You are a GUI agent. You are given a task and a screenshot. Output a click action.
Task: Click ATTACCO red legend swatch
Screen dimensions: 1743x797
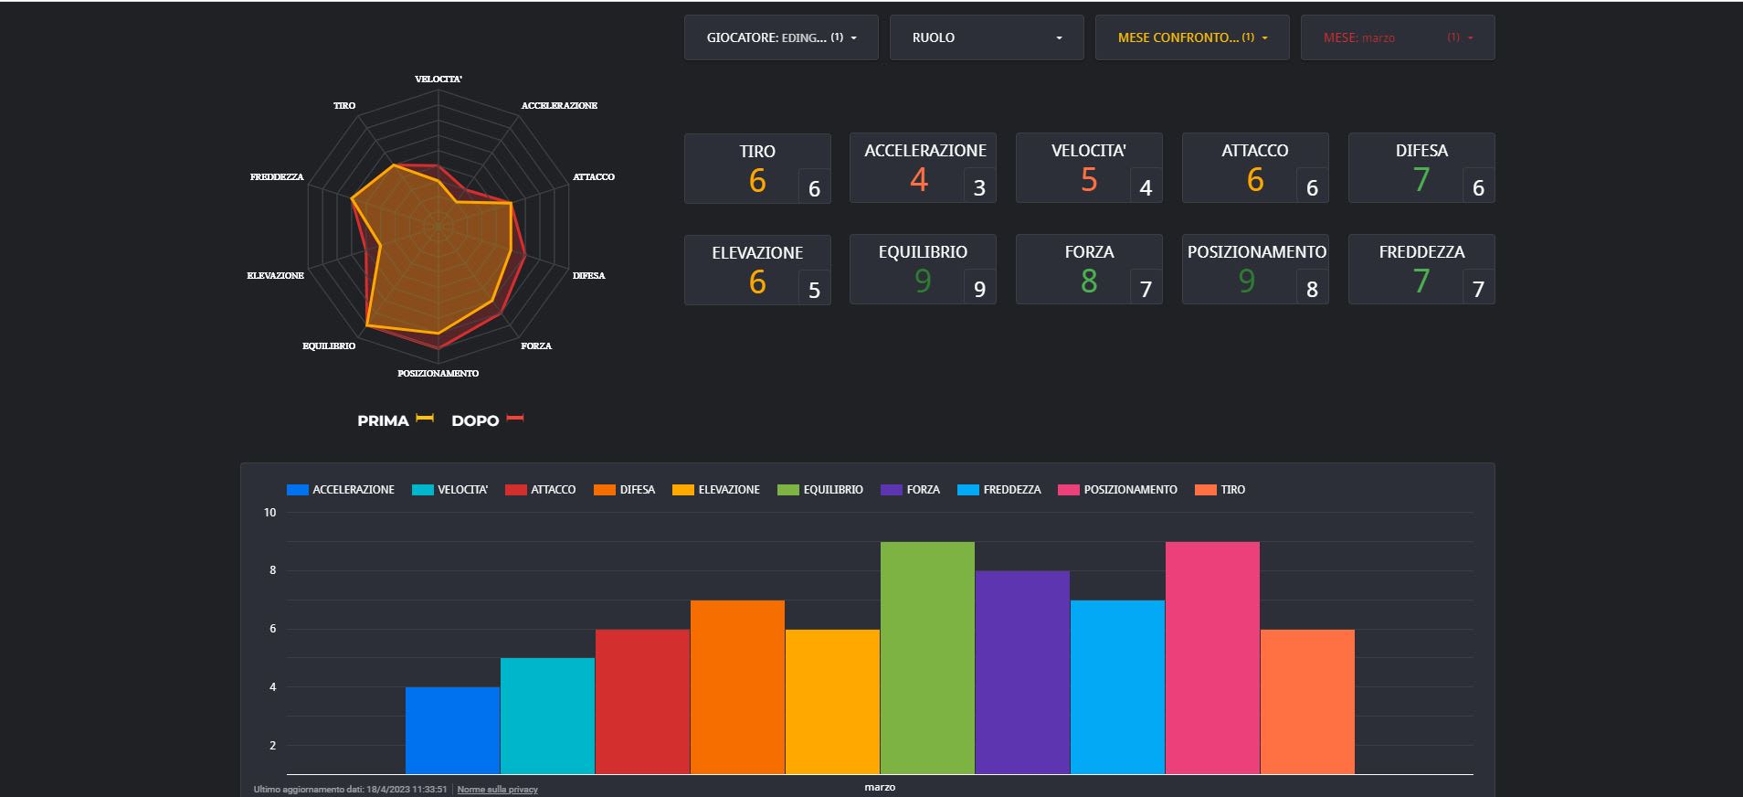click(515, 490)
